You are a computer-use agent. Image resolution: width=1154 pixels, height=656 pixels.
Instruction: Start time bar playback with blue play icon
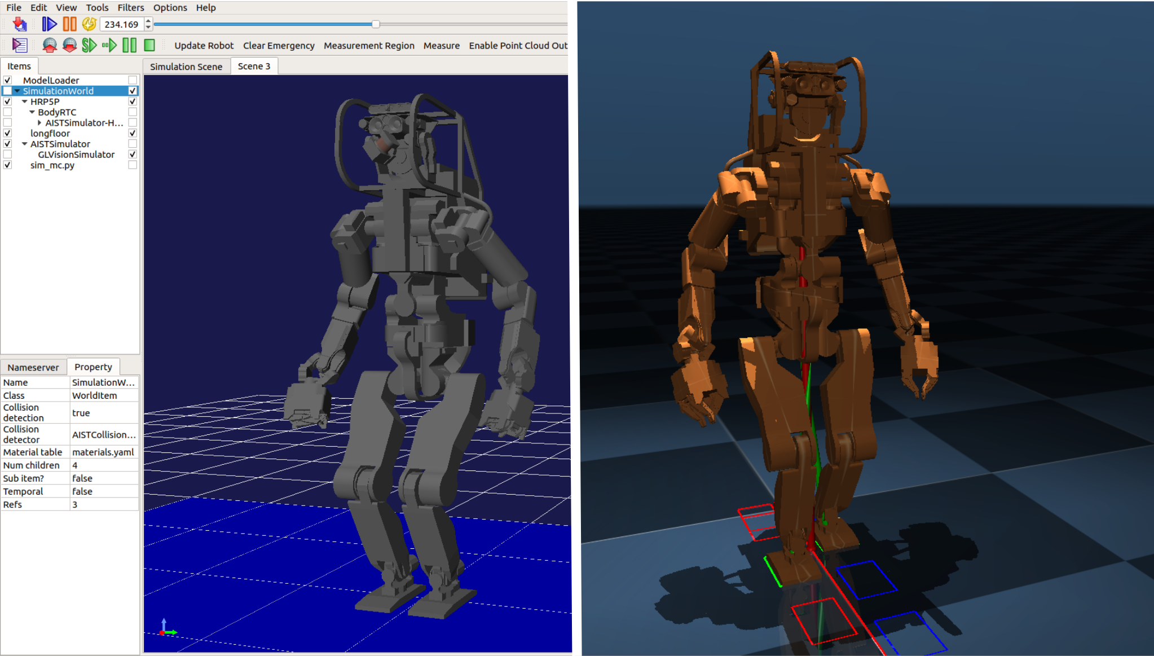(x=49, y=24)
